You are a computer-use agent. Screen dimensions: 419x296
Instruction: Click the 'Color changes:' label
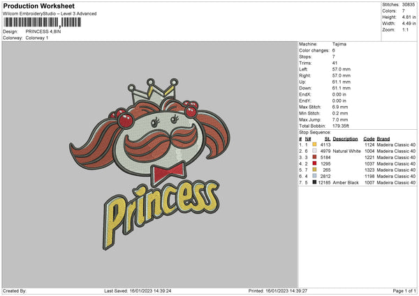click(x=314, y=50)
